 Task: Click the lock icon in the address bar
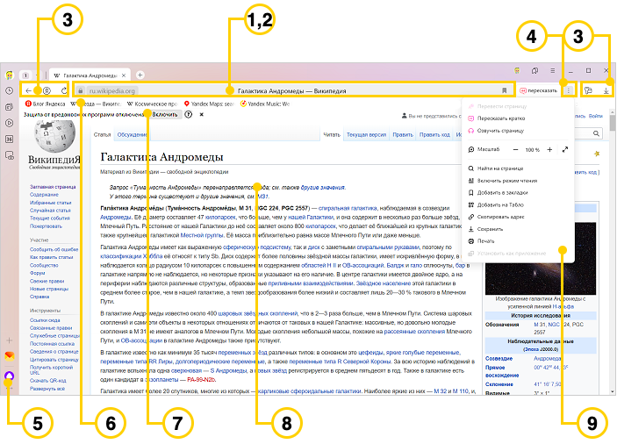(80, 91)
